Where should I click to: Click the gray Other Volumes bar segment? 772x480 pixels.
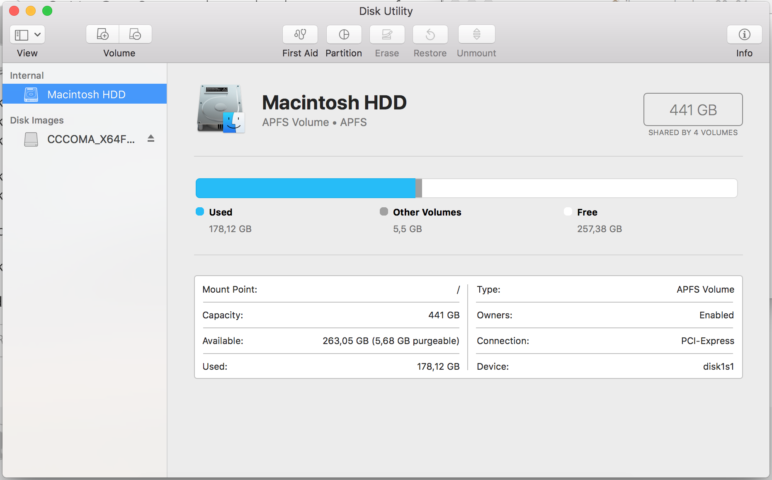419,188
